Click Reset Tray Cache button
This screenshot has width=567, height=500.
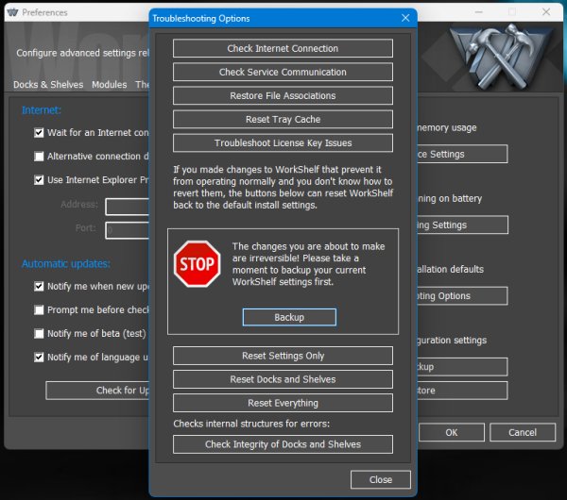283,119
